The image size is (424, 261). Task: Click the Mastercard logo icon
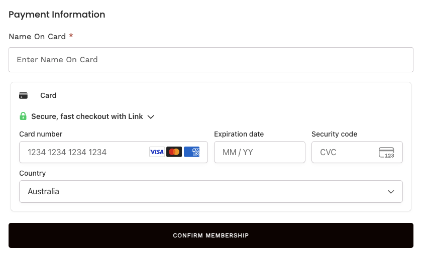click(174, 152)
